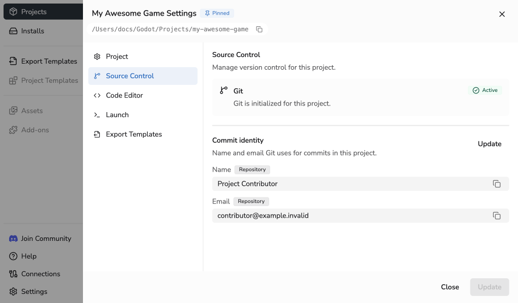
Task: Go to Export Templates settings tab
Action: click(143, 134)
